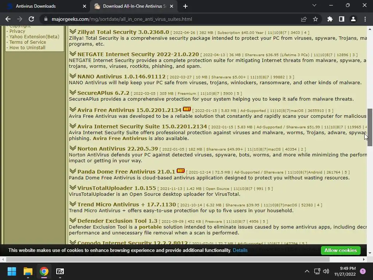Close the Download All-In-One Antivirus tab
The width and height of the screenshot is (373, 280).
(x=172, y=6)
